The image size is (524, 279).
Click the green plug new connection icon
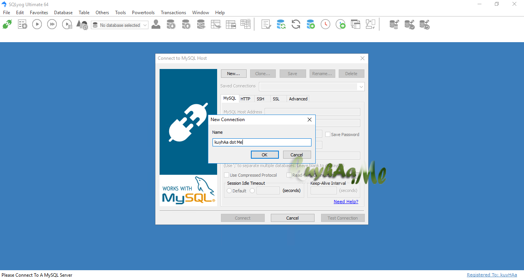(x=7, y=25)
